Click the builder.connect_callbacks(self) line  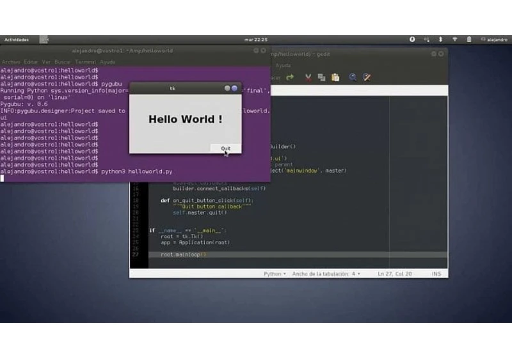(219, 189)
